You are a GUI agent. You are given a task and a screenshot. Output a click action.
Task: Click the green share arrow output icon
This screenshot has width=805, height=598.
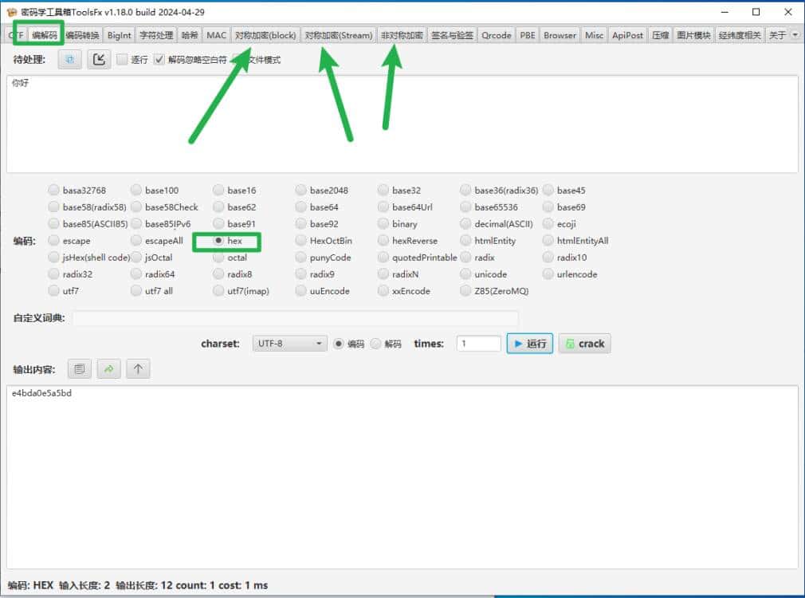point(108,368)
